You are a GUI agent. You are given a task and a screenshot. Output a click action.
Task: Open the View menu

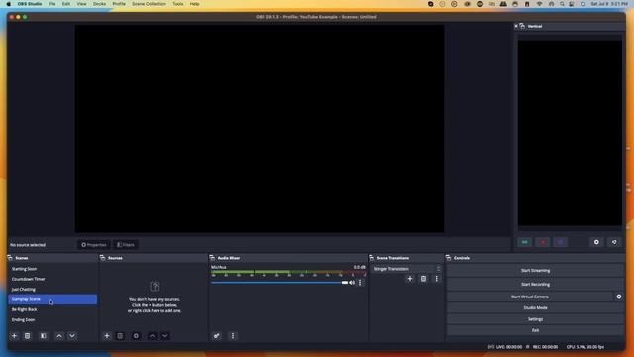[x=81, y=4]
